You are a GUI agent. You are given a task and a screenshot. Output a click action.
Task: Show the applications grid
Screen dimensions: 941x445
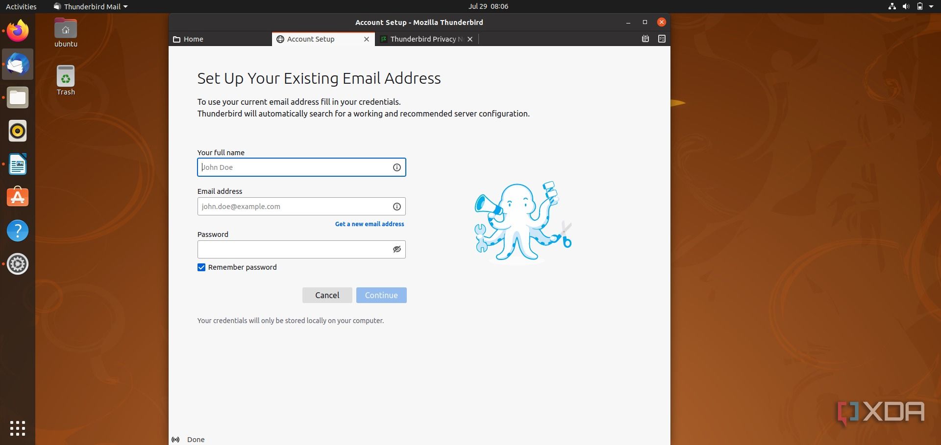[18, 428]
